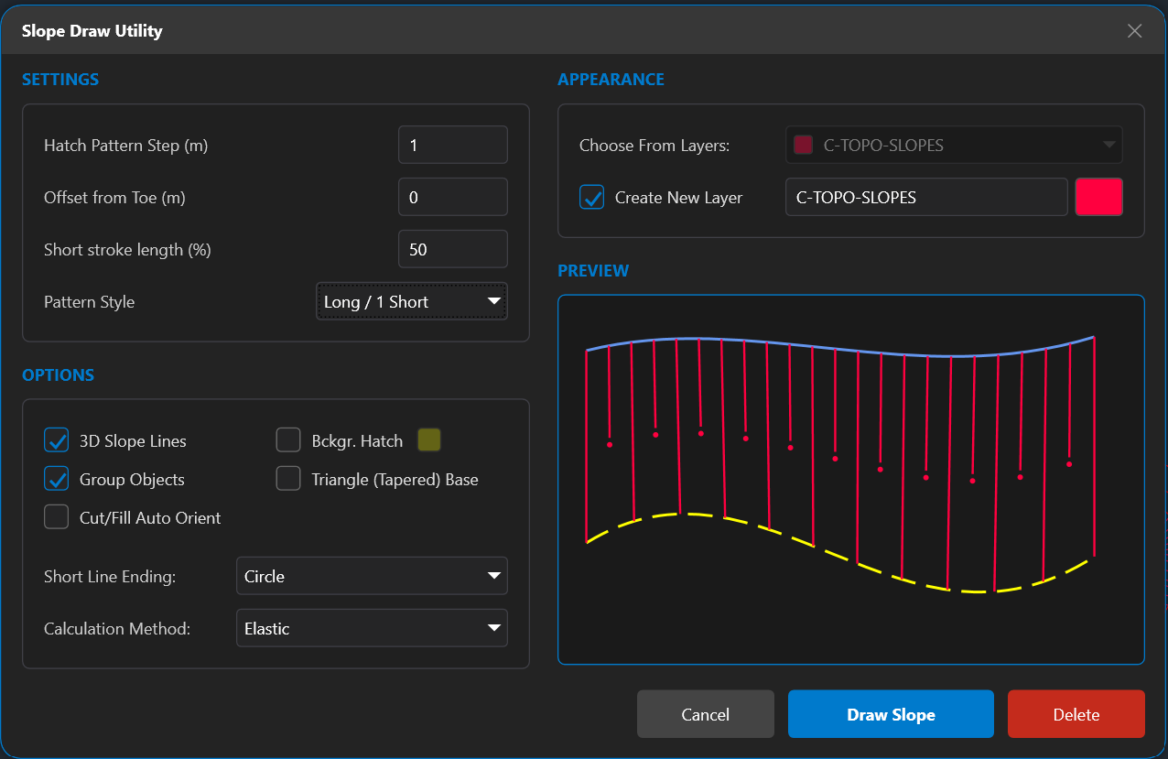
Task: Click the Hatch Pattern Step input field
Action: click(x=453, y=145)
